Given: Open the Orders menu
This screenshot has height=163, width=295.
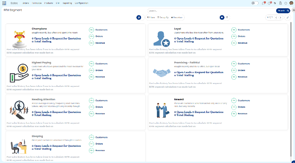Looking at the screenshot, I should point(26,3).
